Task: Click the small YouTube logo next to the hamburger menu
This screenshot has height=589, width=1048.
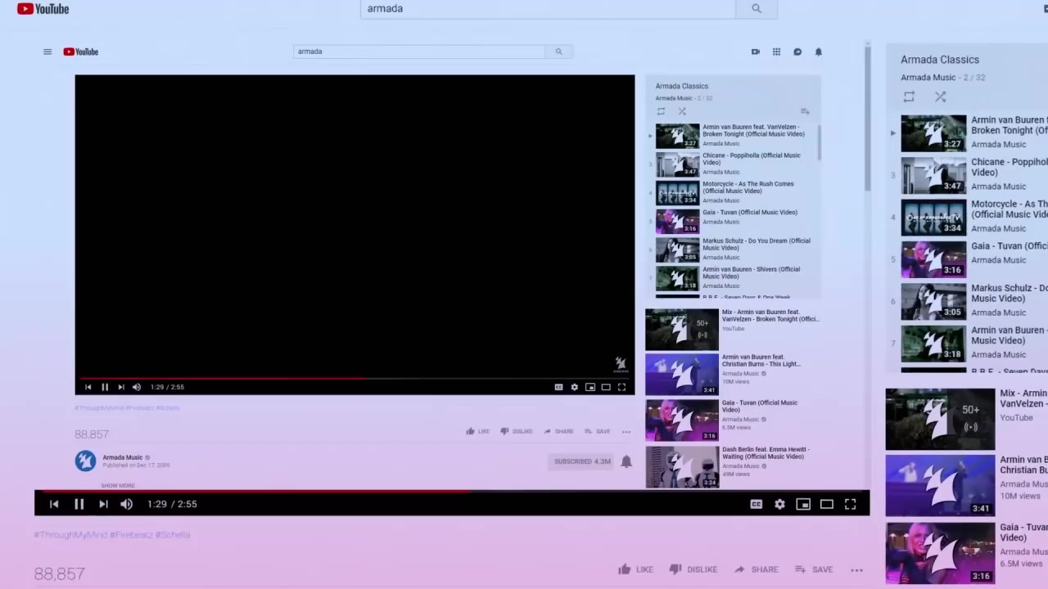Action: (x=81, y=52)
